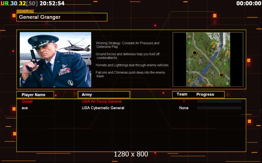262x163 pixels.
Task: Select player name 'Qusaii'
Action: [27, 101]
